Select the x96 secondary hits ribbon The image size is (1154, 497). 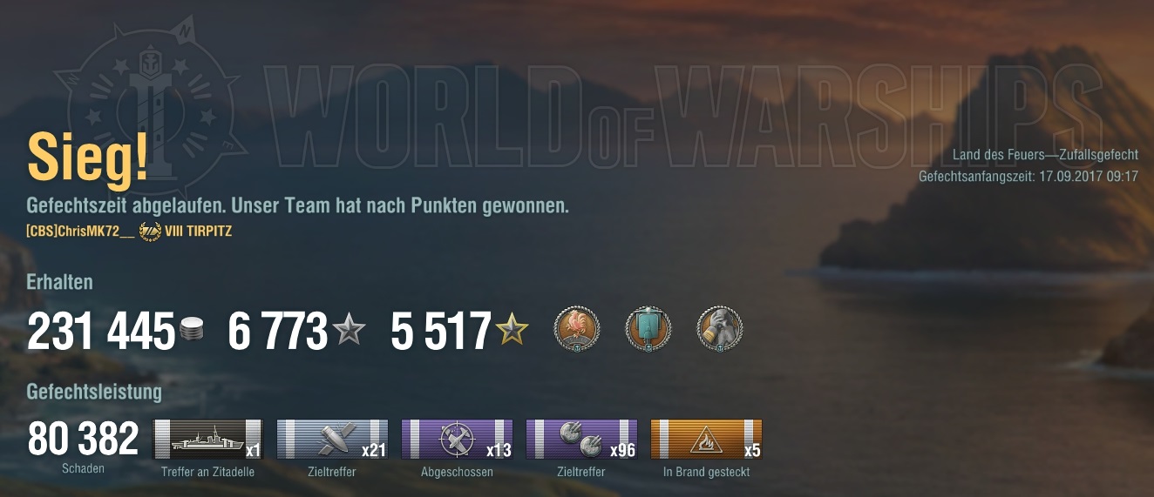point(581,440)
